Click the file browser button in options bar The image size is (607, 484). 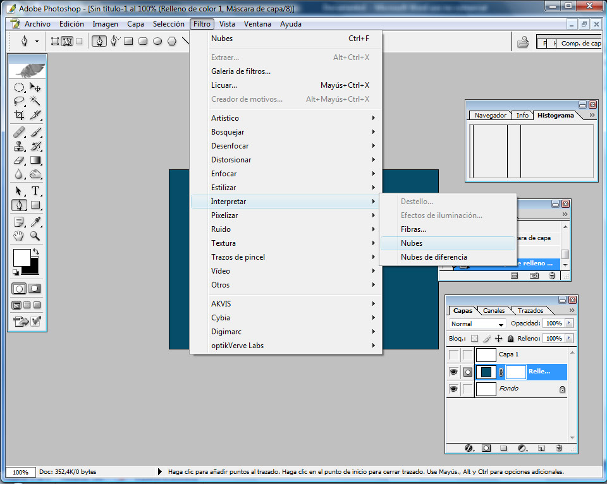pos(523,42)
